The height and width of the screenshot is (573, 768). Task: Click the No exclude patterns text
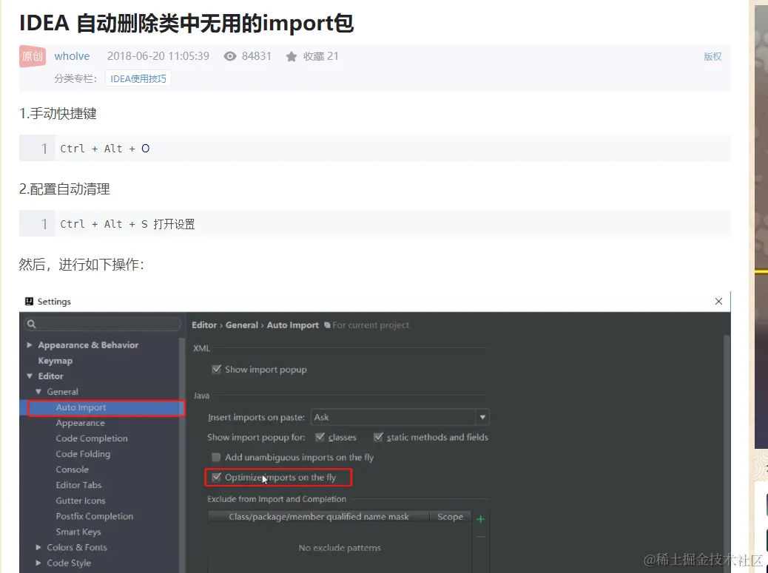tap(340, 548)
